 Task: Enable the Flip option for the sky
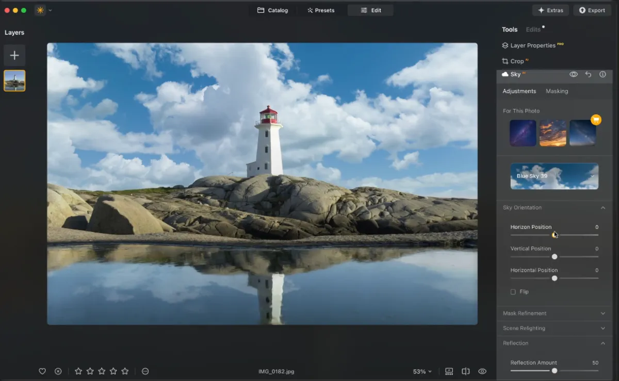[x=513, y=291]
